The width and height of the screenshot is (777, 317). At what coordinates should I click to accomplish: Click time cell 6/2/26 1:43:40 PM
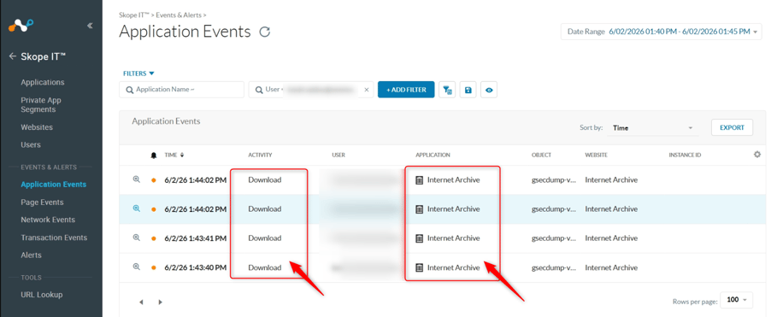pyautogui.click(x=195, y=267)
